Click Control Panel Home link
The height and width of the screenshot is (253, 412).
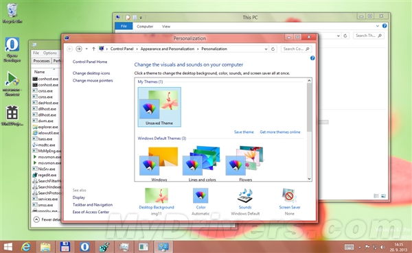pyautogui.click(x=90, y=62)
